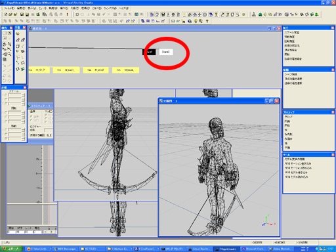Image resolution: width=336 pixels, height=252 pixels.
Task: Click the scale X value spinner
Action: tap(23, 95)
